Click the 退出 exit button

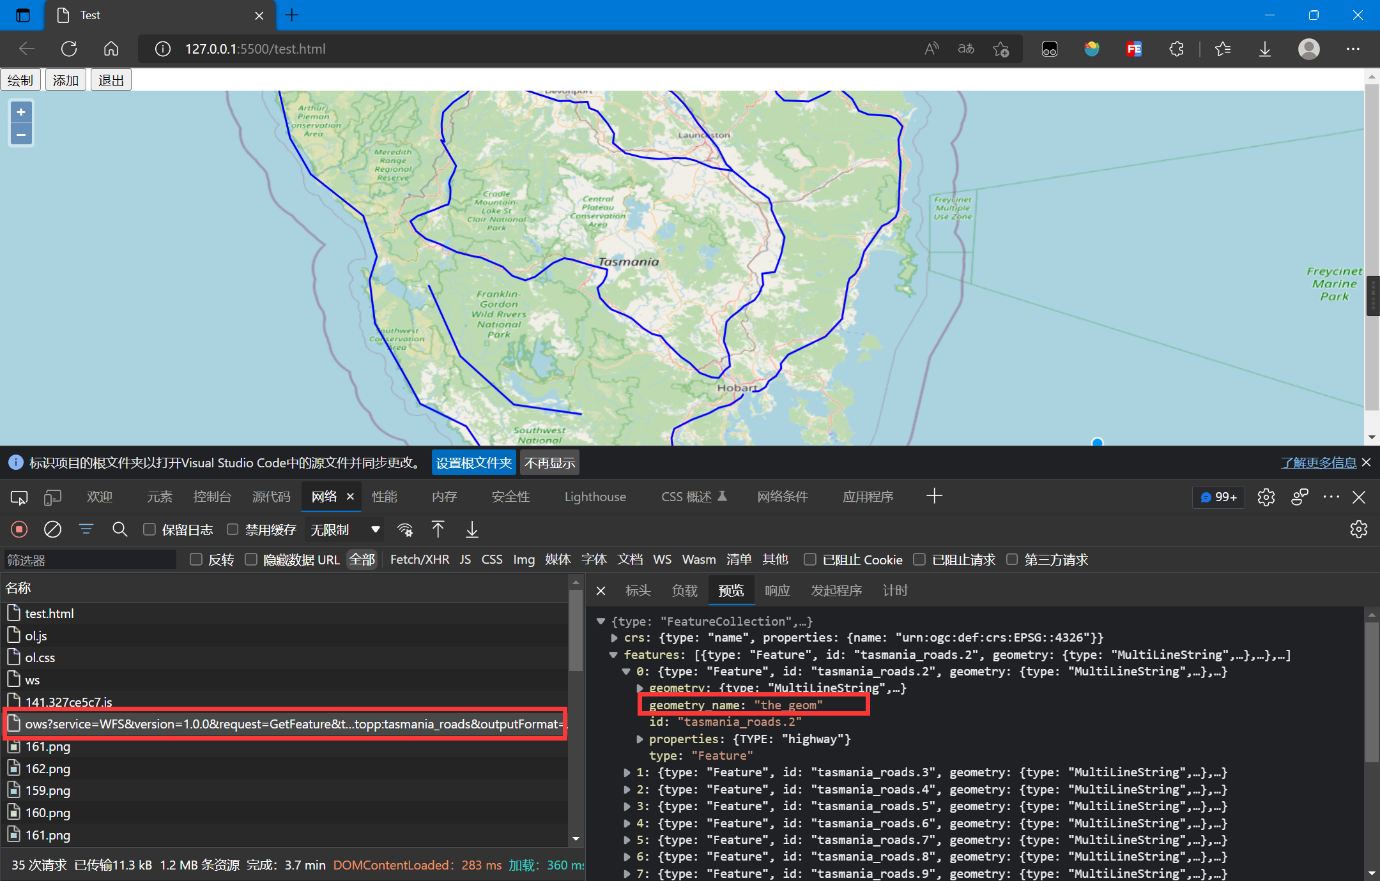pyautogui.click(x=111, y=80)
